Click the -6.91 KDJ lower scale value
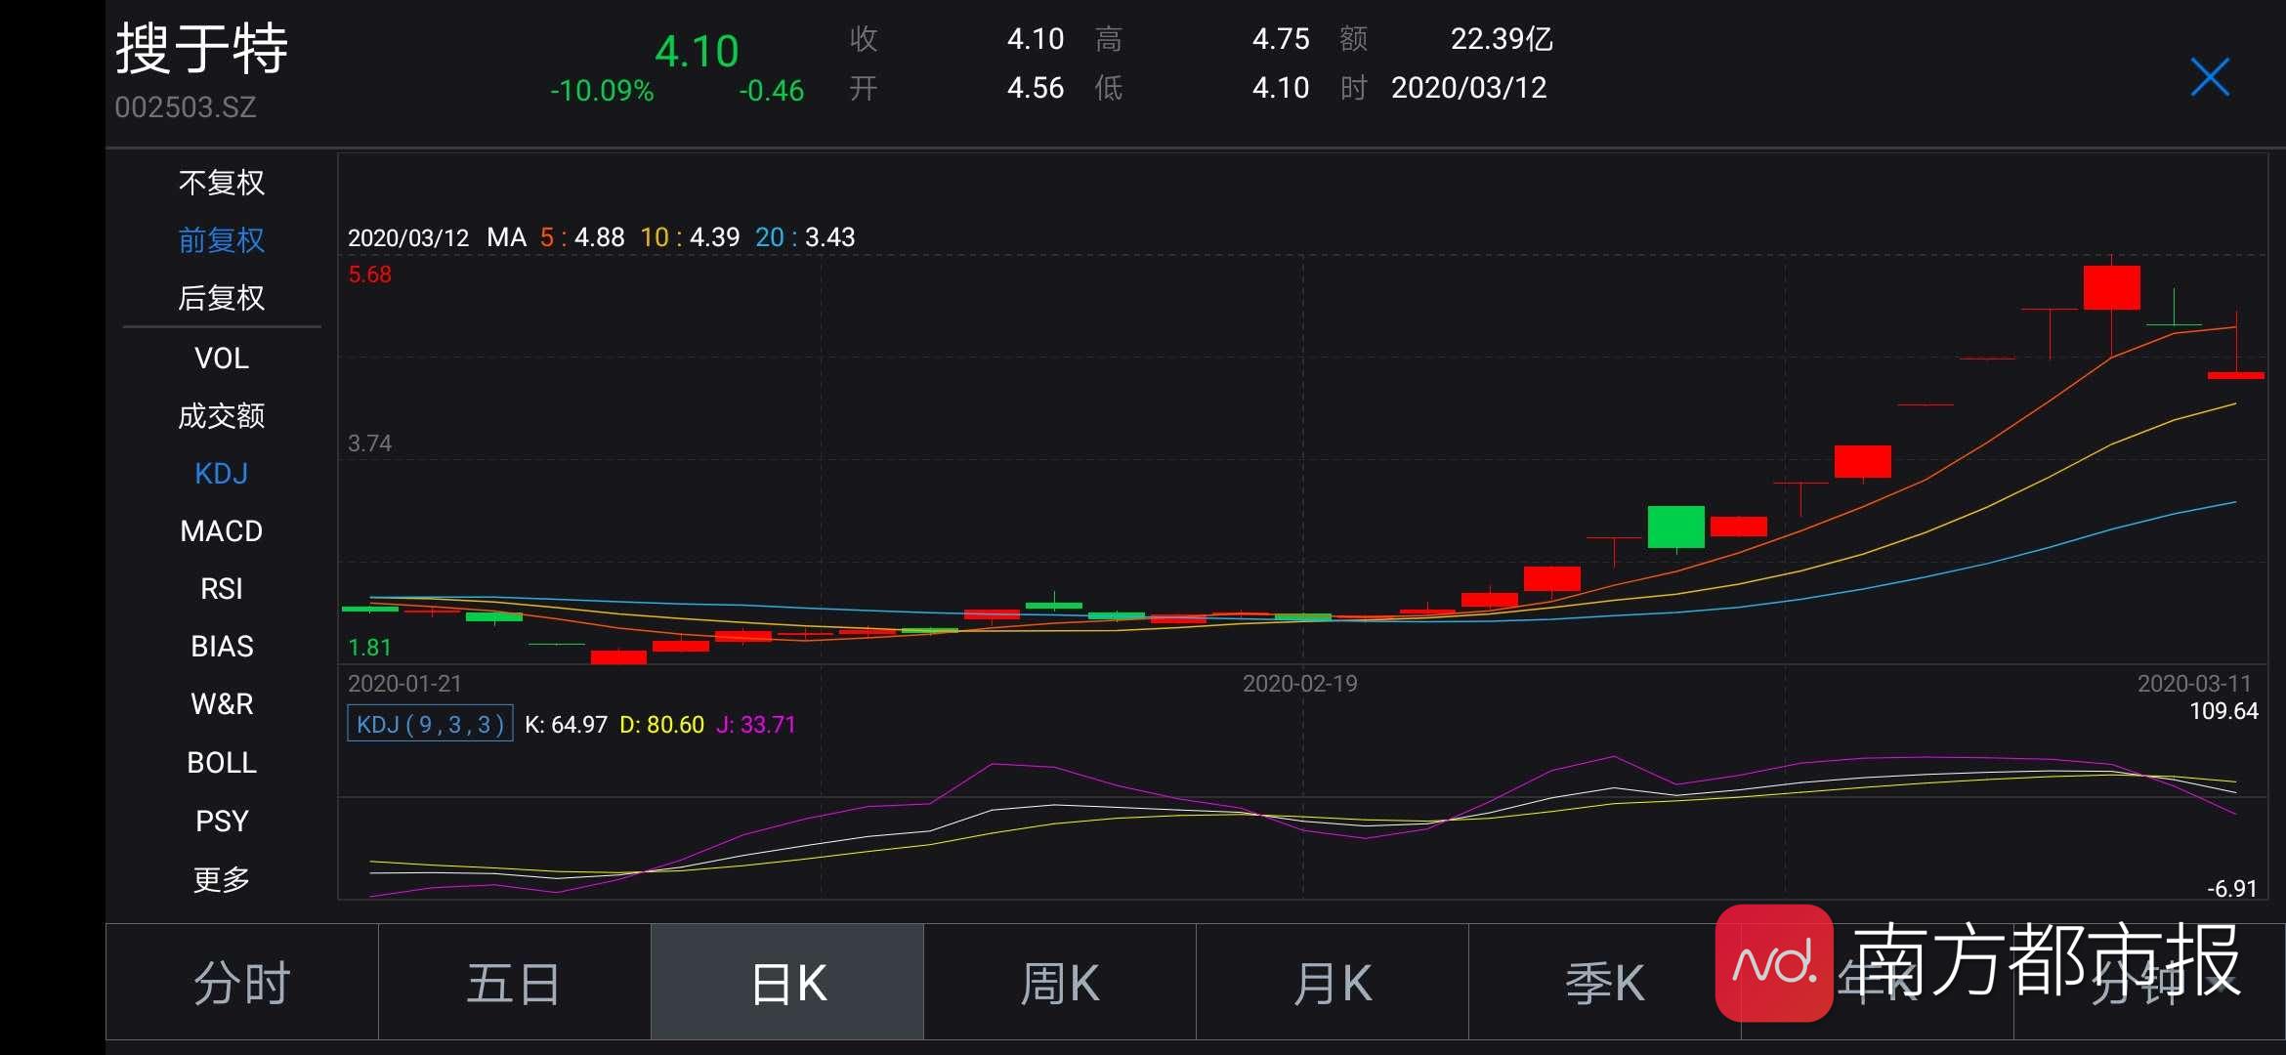 (2231, 889)
